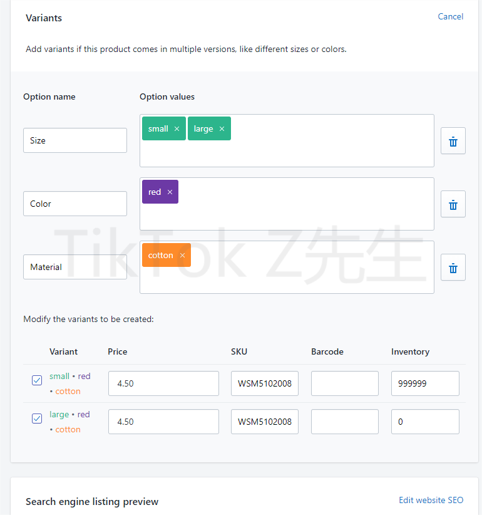
Task: Remove the 'cotton' material value tag
Action: (x=182, y=255)
